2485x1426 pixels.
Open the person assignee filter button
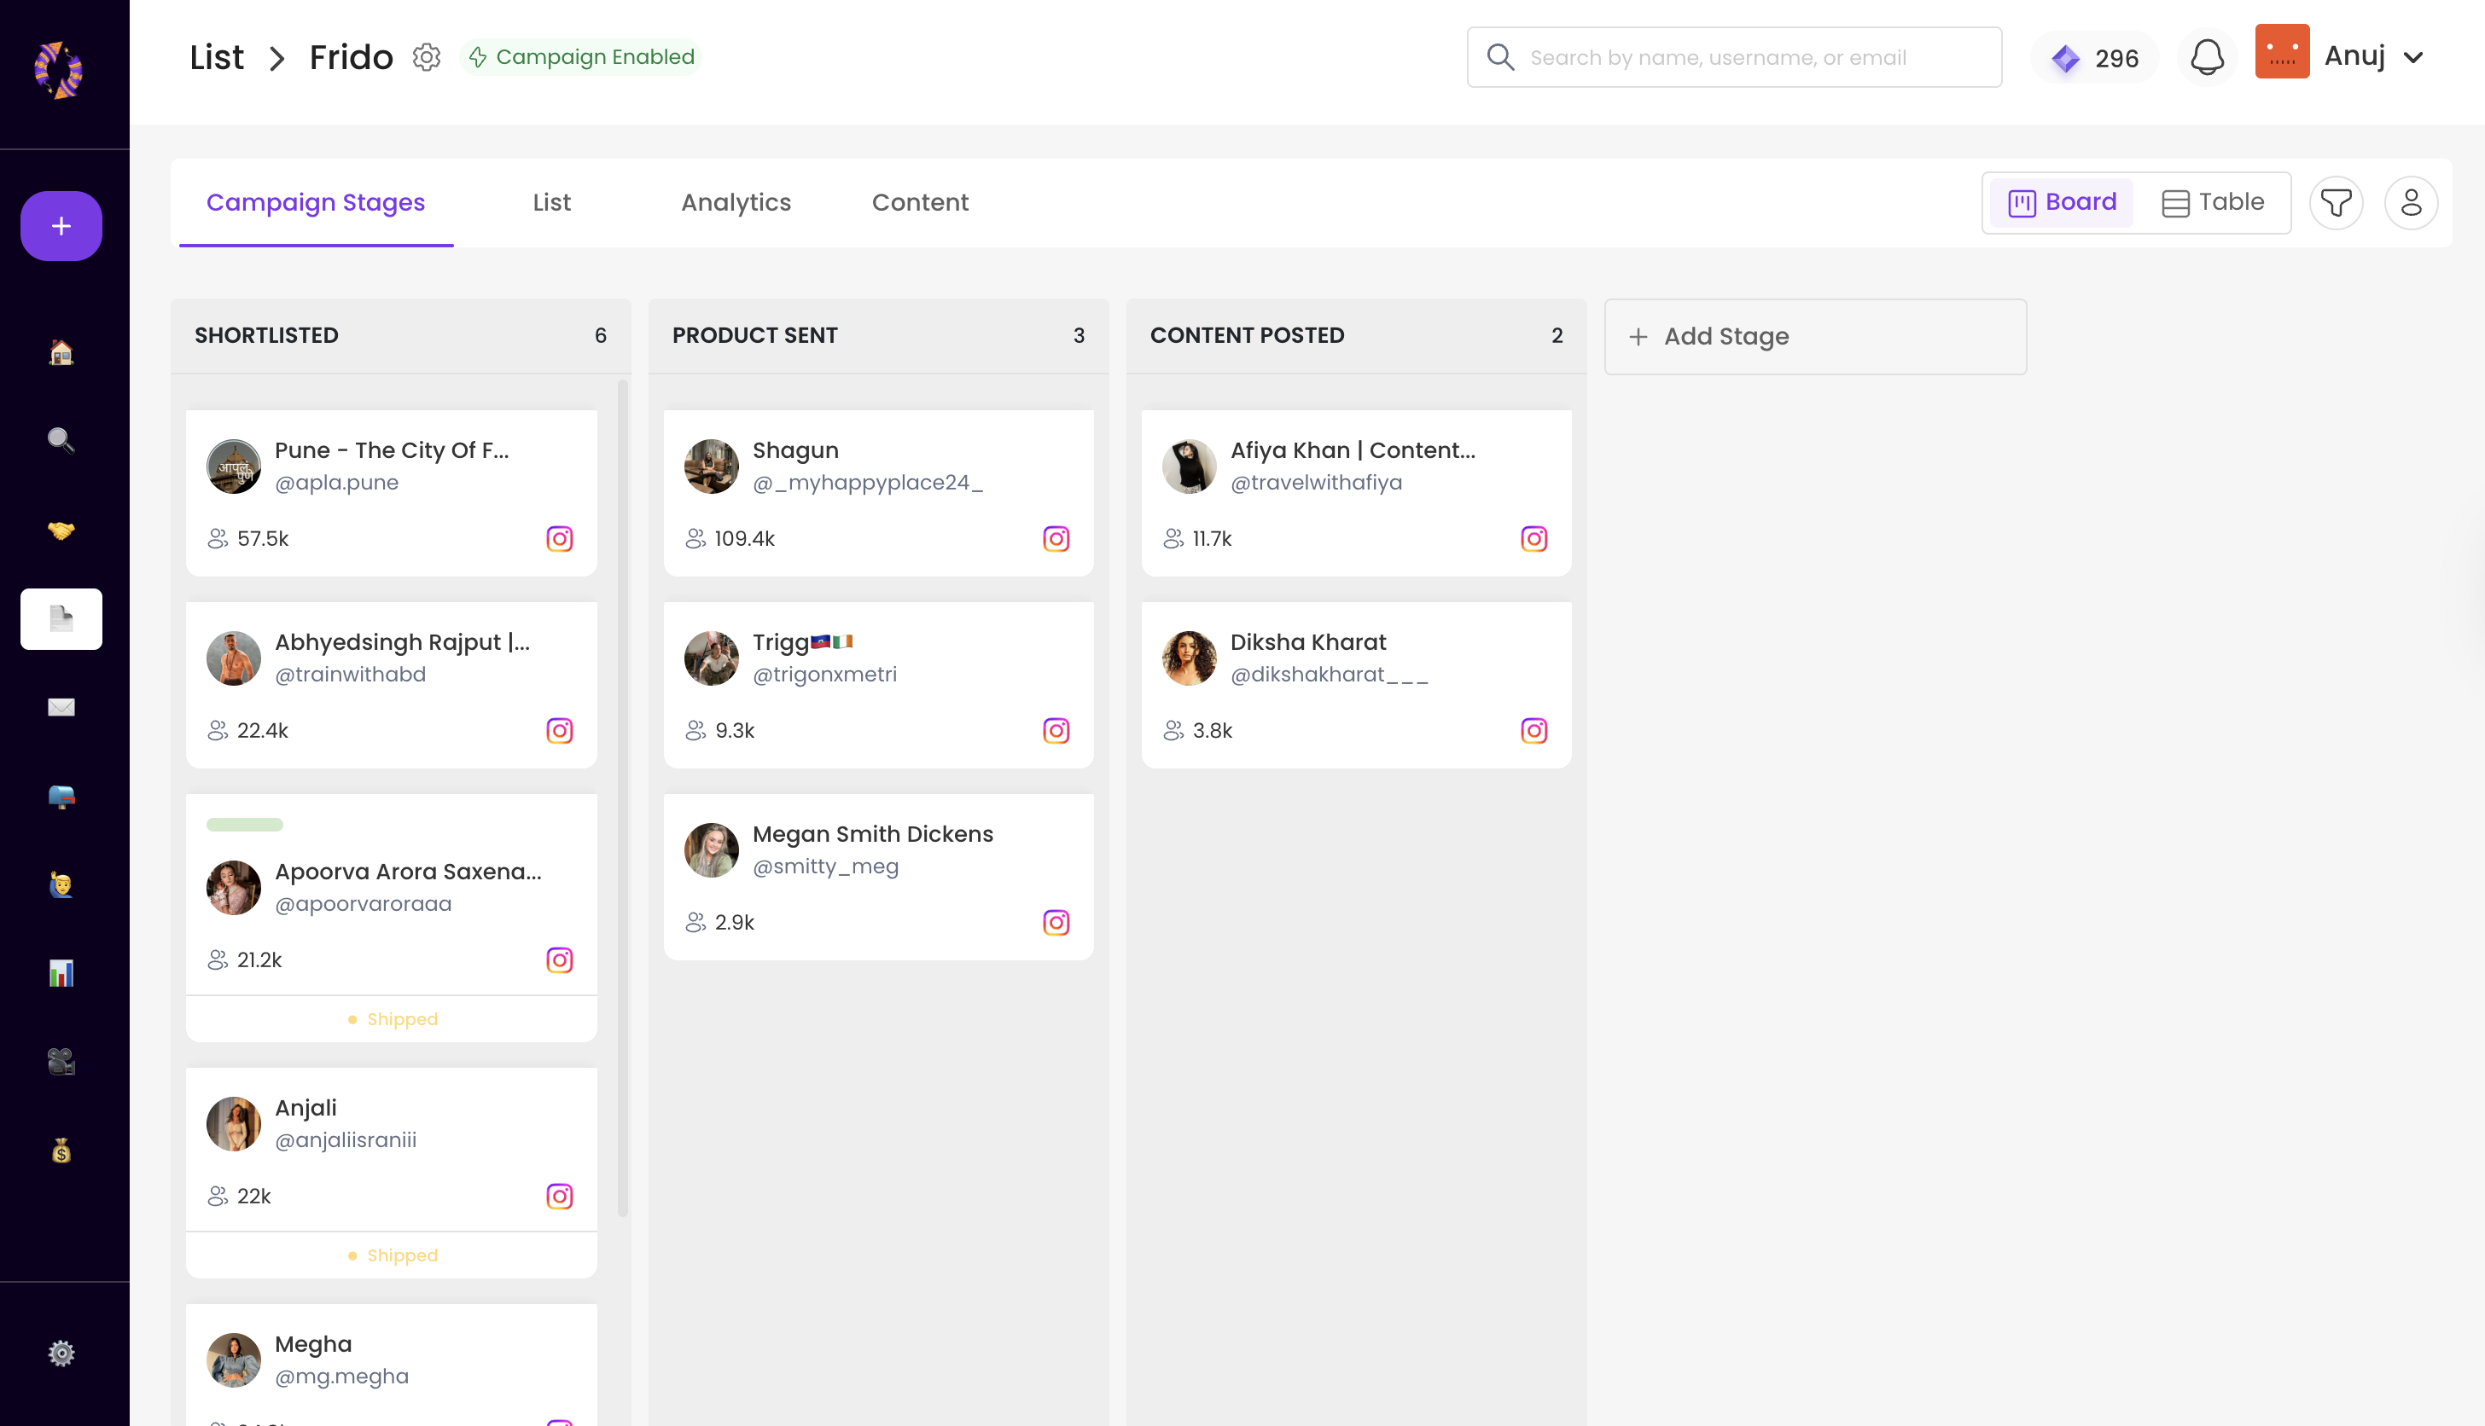[x=2411, y=203]
